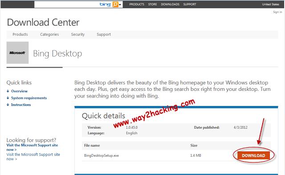Select the version number 1.0.45.0
The image size is (285, 175).
(x=132, y=127)
